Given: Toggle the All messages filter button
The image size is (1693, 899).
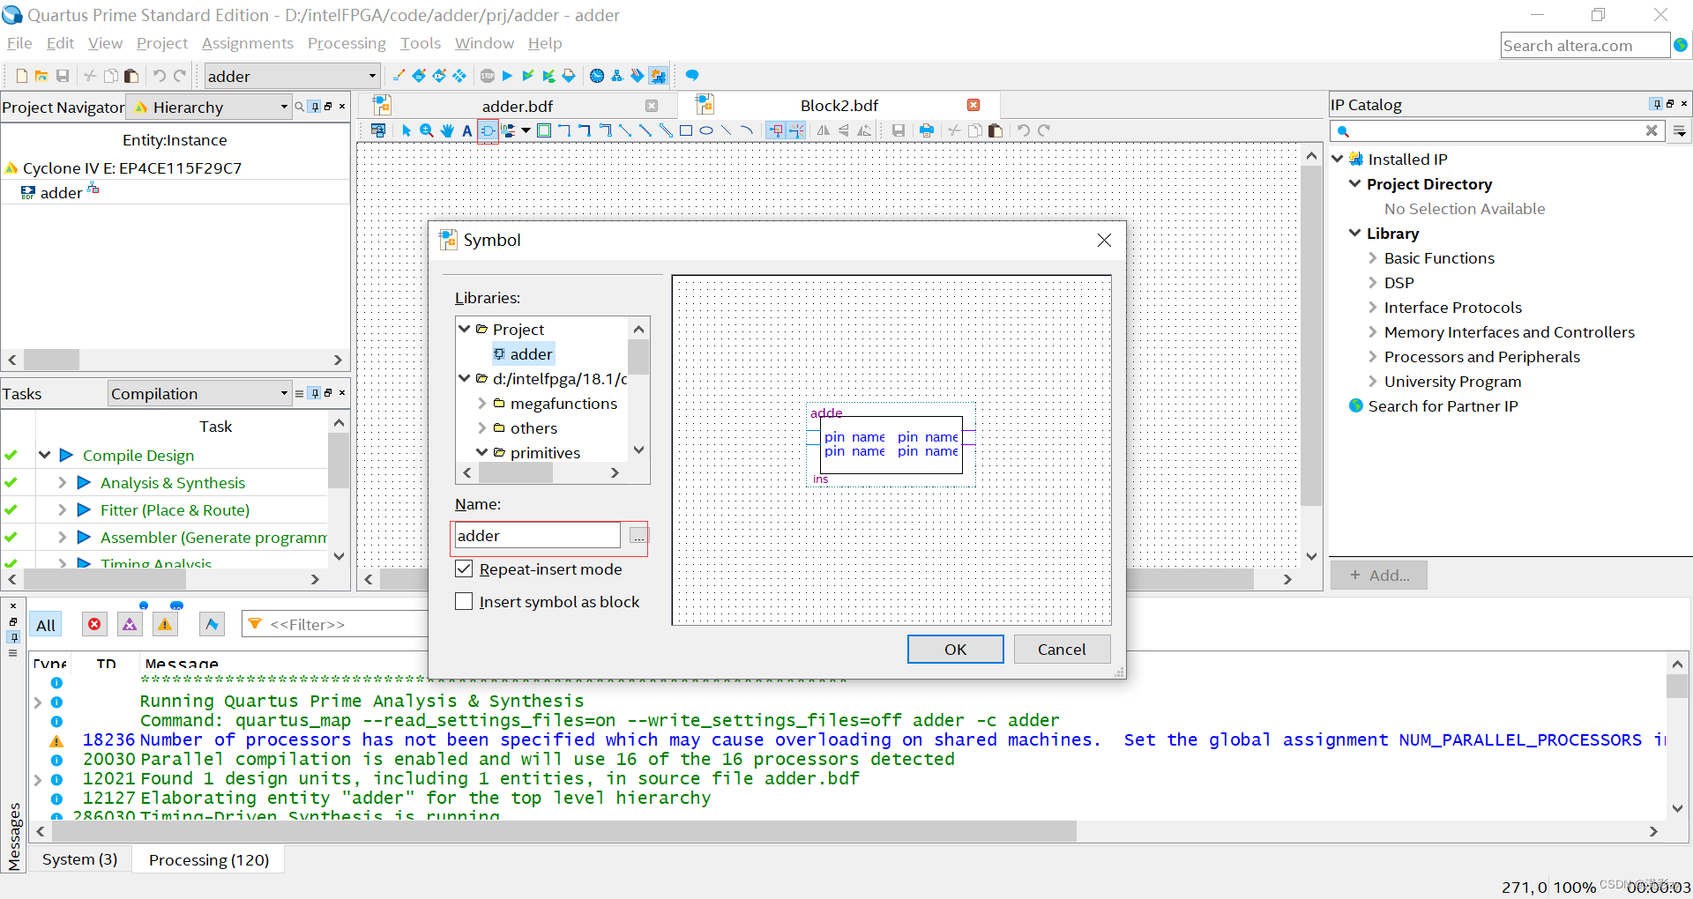Looking at the screenshot, I should click(x=46, y=625).
